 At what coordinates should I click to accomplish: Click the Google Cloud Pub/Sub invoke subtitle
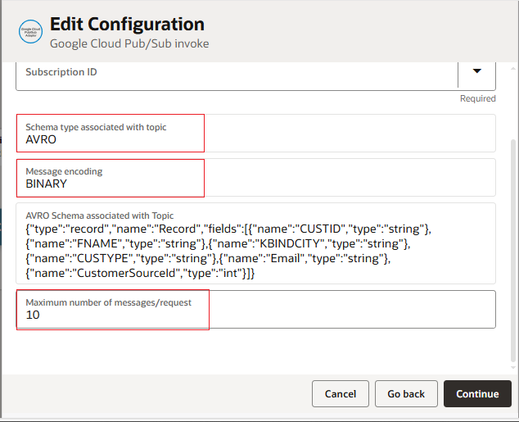click(x=129, y=43)
